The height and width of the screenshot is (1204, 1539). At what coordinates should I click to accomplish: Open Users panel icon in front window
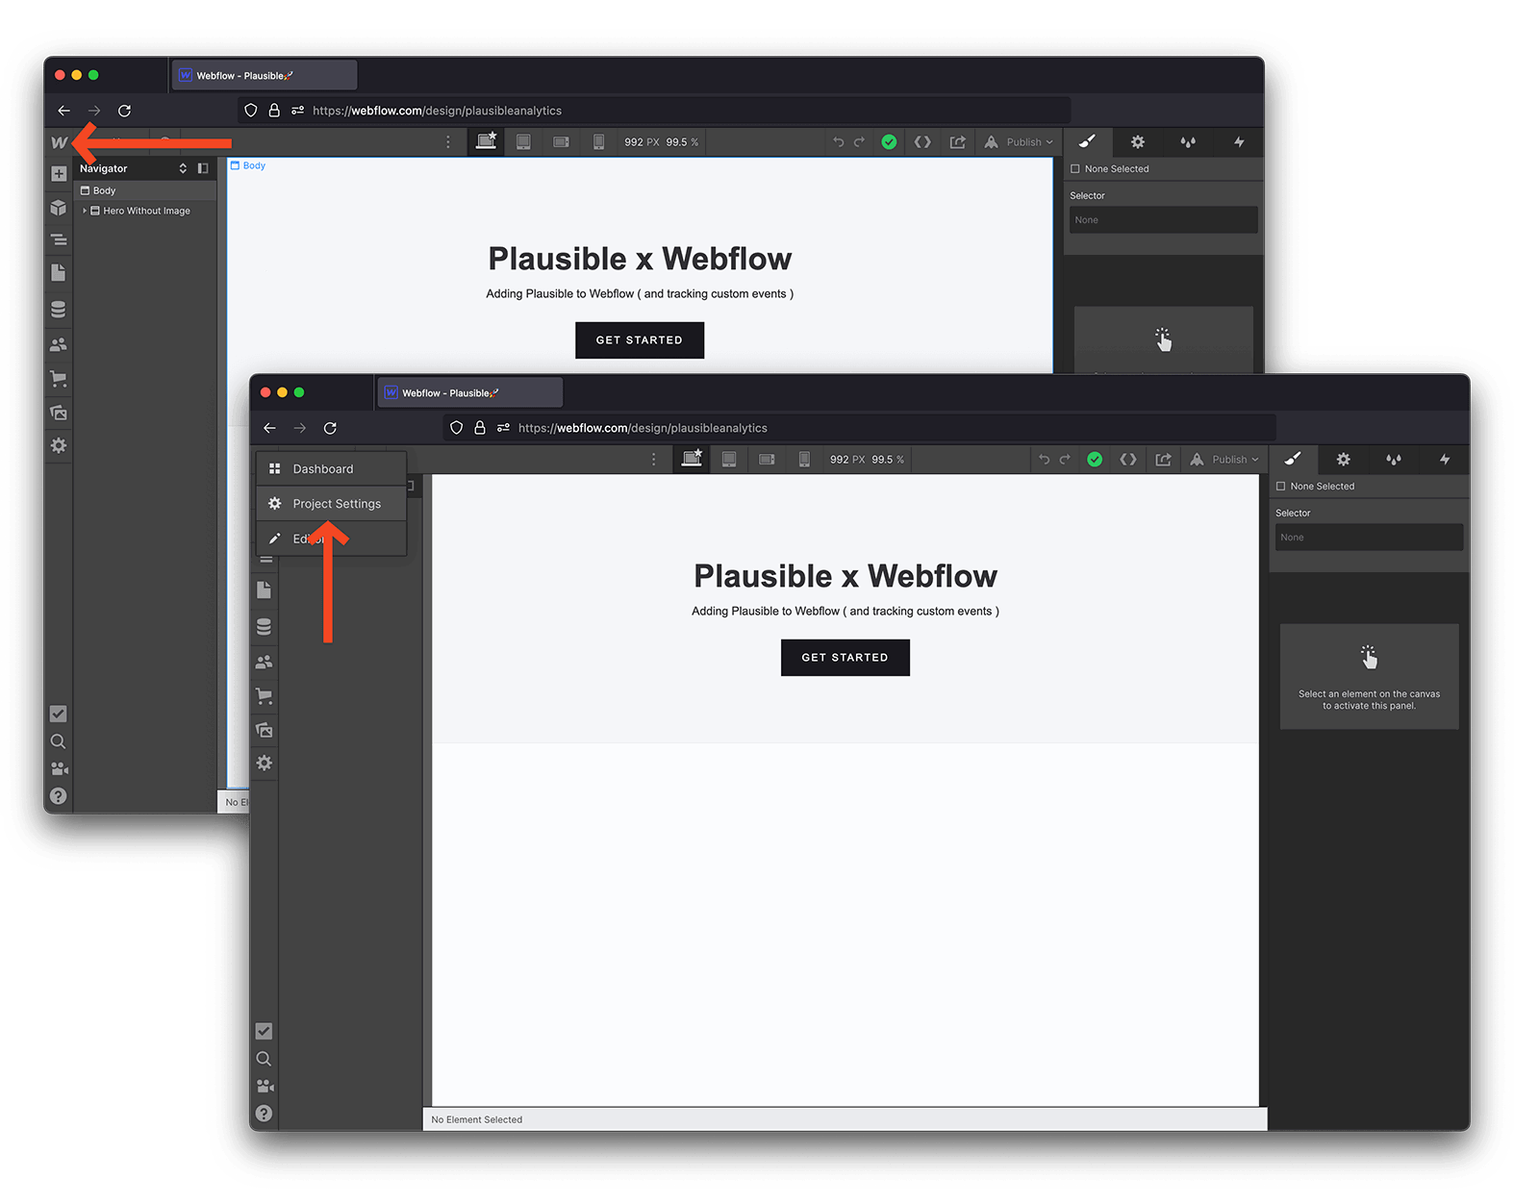pos(265,662)
